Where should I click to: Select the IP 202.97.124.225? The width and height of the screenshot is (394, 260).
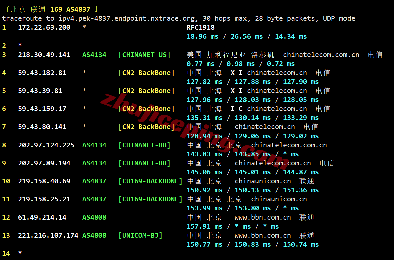46,145
